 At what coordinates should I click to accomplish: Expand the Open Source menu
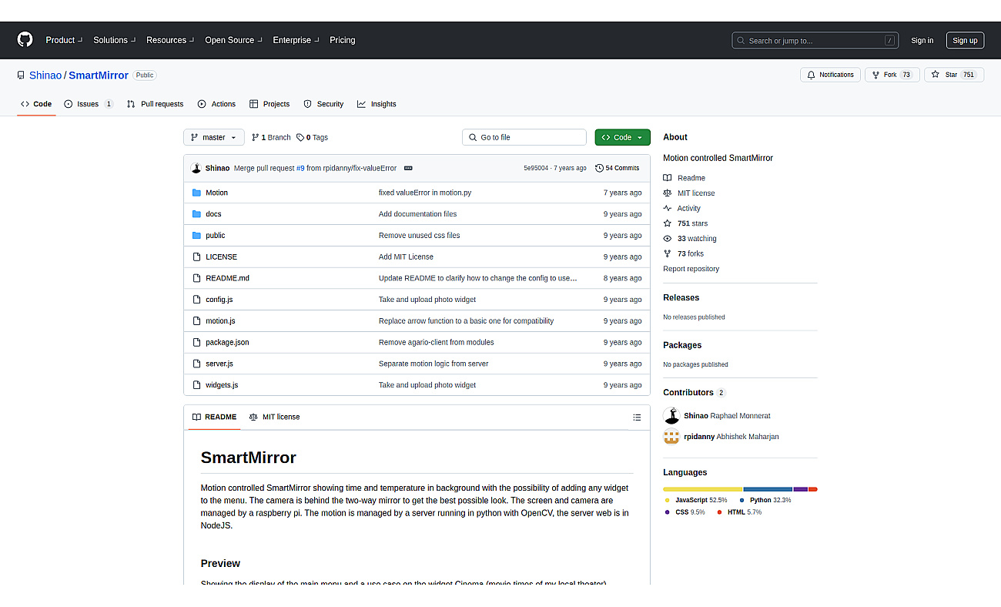[x=233, y=40]
